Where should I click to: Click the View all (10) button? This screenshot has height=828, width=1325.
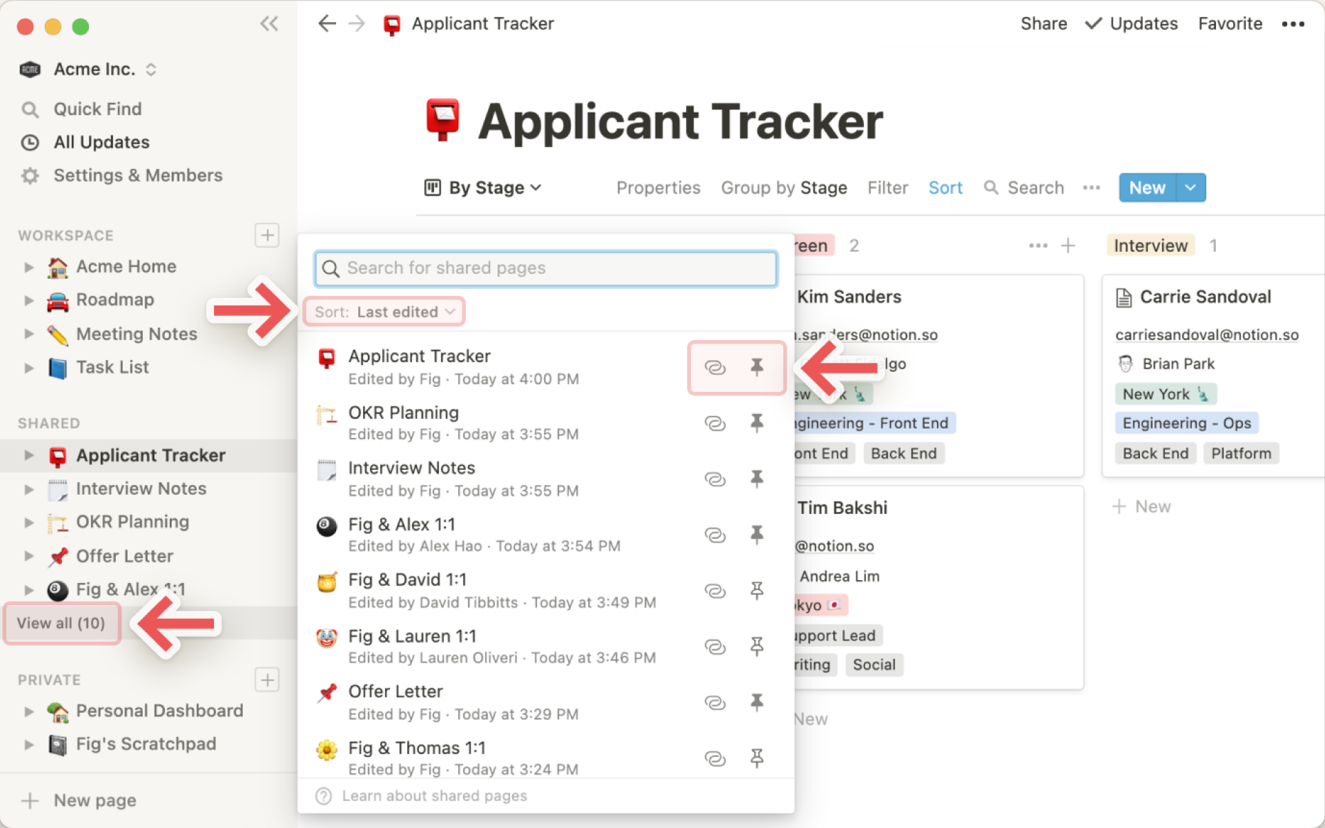pos(61,622)
